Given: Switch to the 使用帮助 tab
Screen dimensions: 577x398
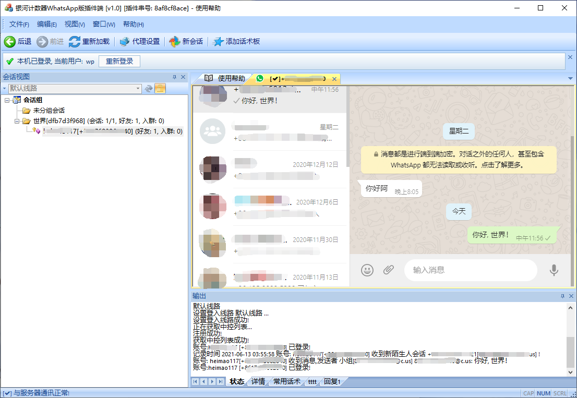Looking at the screenshot, I should 225,79.
